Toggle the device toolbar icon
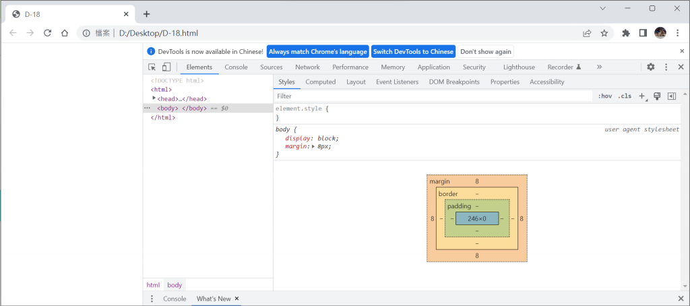 pos(166,67)
